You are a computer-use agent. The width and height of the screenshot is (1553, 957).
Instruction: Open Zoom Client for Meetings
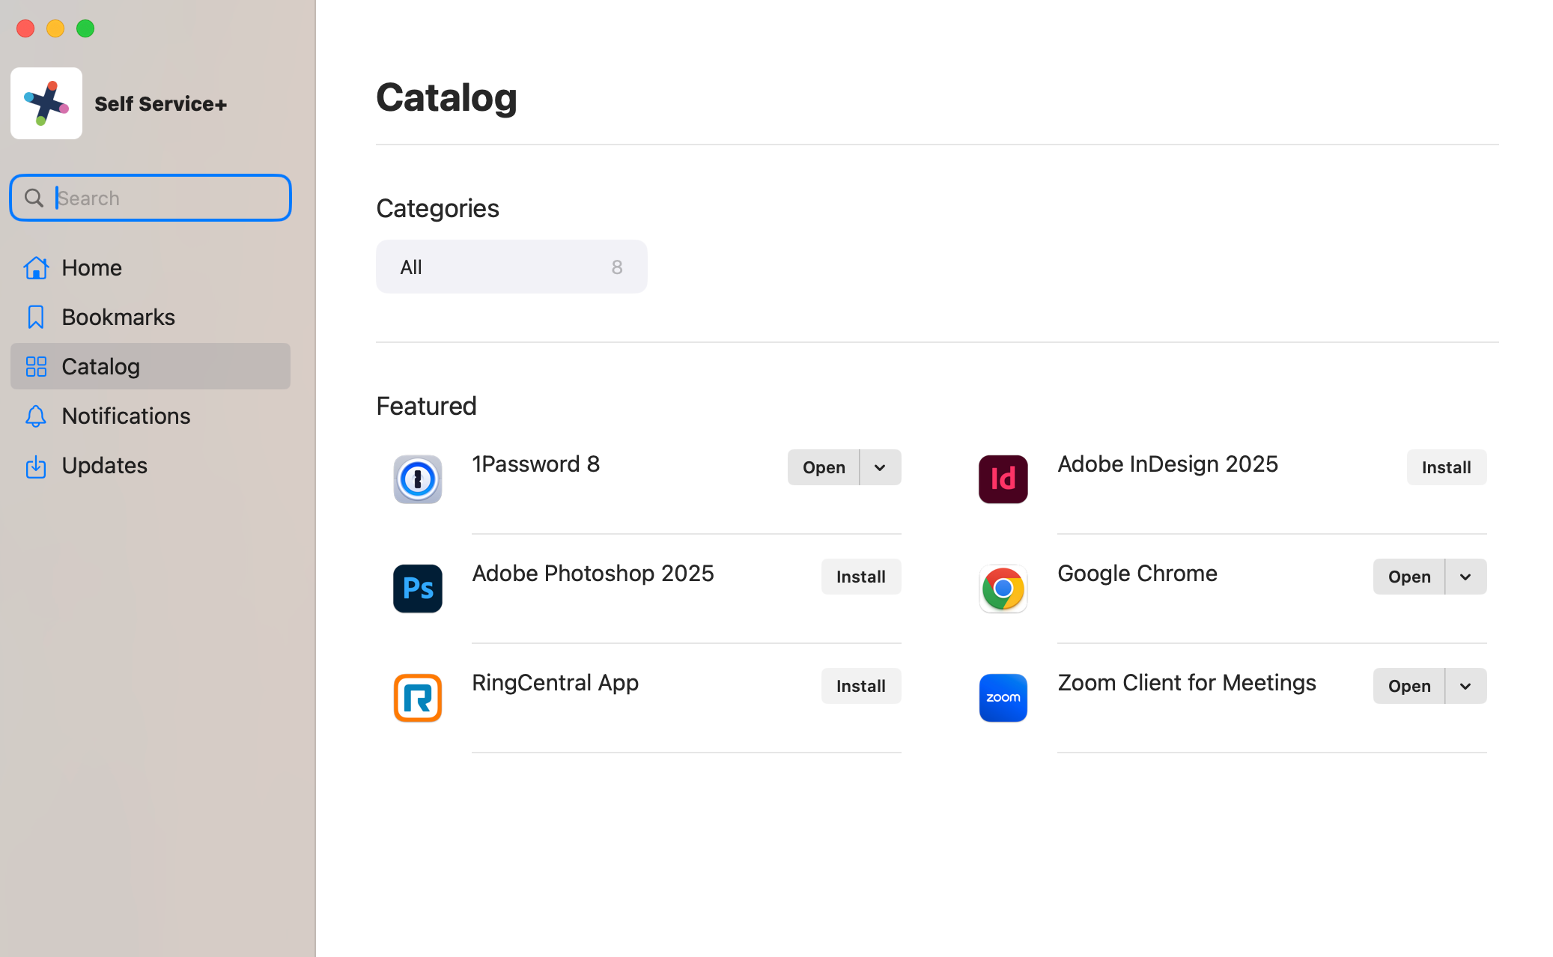1409,686
